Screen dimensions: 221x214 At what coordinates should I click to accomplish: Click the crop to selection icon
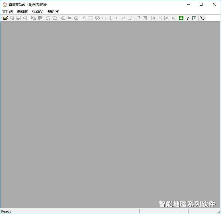click(97, 18)
